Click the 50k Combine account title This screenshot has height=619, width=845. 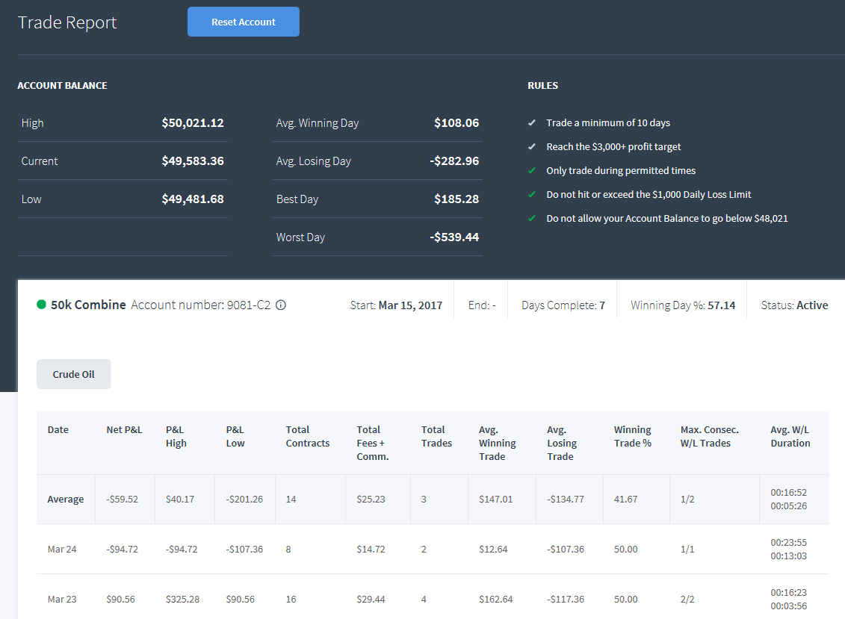[x=88, y=305]
